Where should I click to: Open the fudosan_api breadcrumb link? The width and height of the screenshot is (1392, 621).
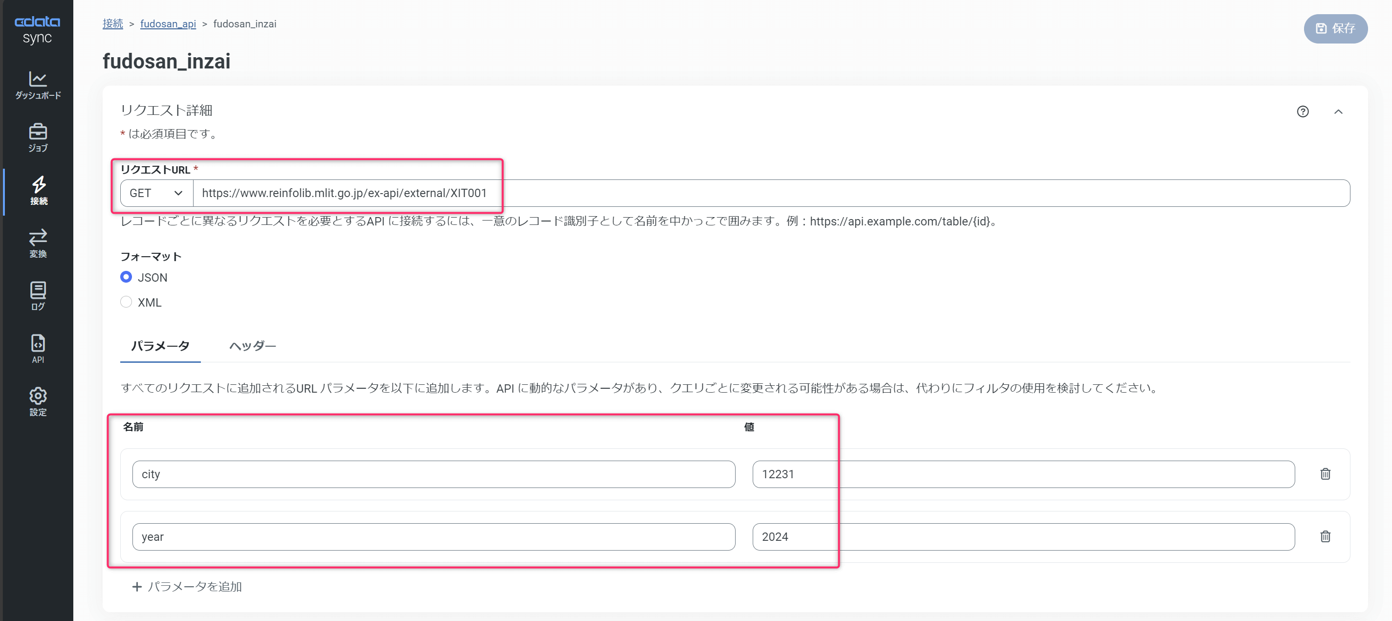click(168, 24)
